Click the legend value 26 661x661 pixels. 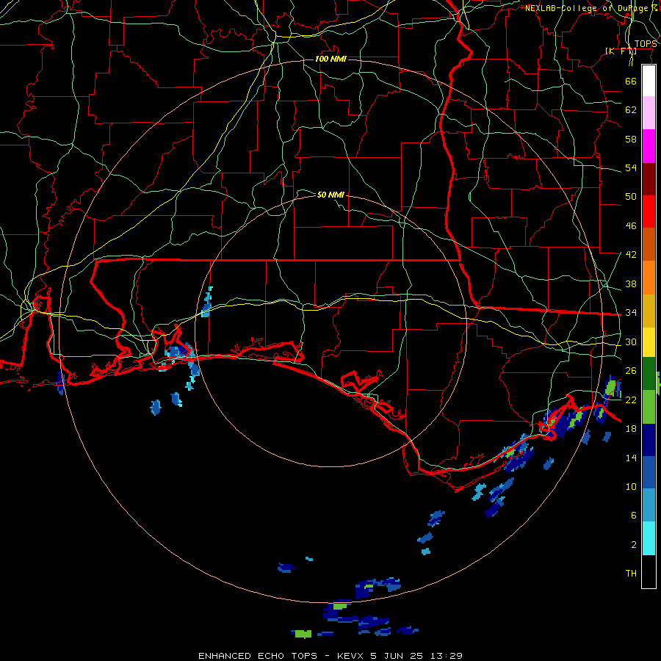tap(631, 371)
